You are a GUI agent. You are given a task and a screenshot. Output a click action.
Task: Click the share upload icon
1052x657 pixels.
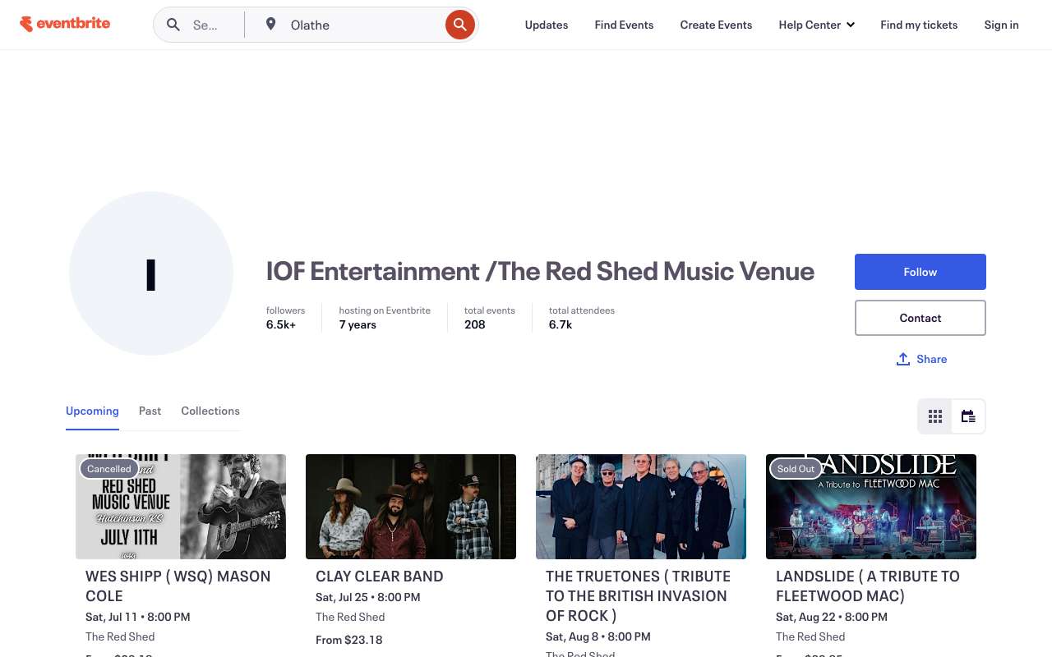(x=902, y=359)
